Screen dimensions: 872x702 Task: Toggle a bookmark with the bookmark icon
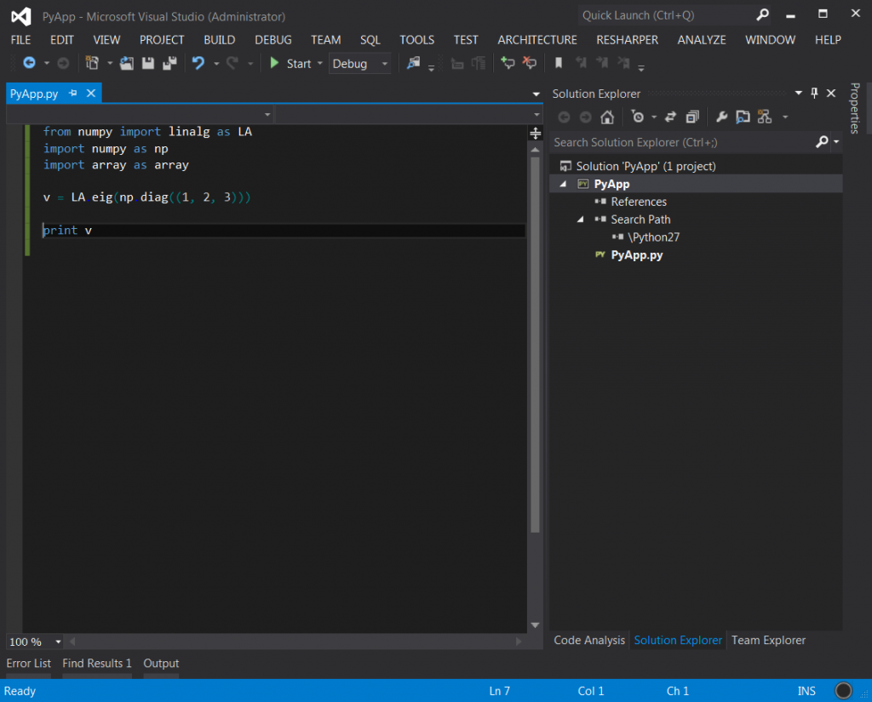pos(559,63)
